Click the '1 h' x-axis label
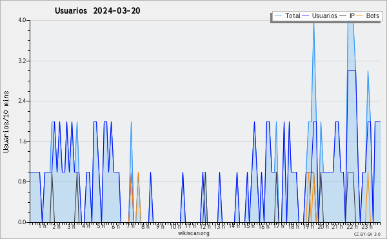This screenshot has height=239, width=387. click(x=42, y=226)
